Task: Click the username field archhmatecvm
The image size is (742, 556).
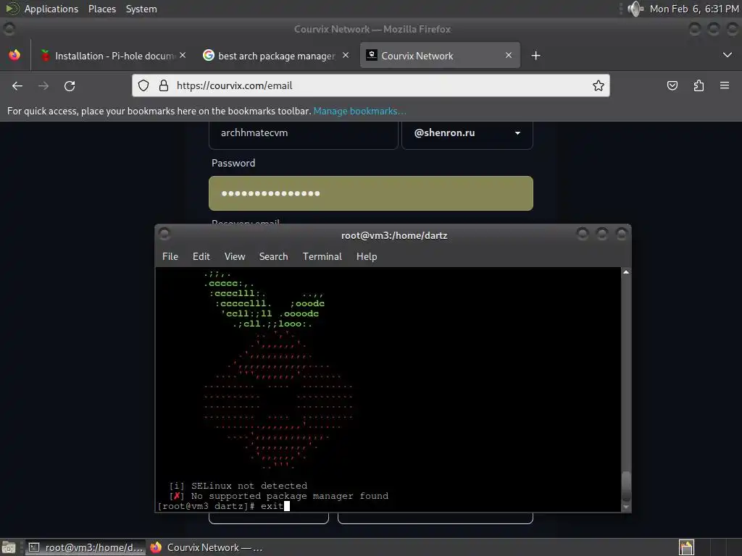Action: (304, 133)
